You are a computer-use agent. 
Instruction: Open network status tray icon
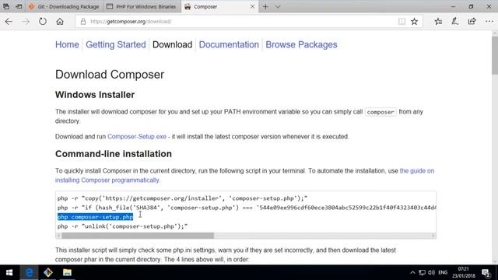422,272
